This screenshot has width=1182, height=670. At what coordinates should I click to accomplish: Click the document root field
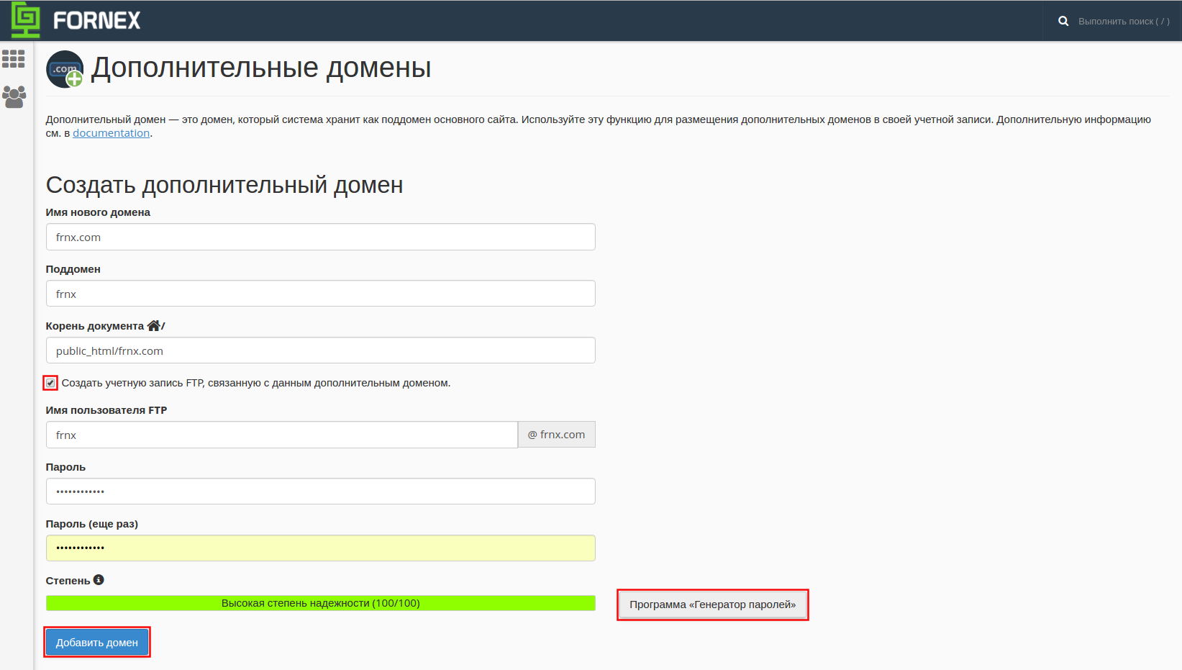321,350
